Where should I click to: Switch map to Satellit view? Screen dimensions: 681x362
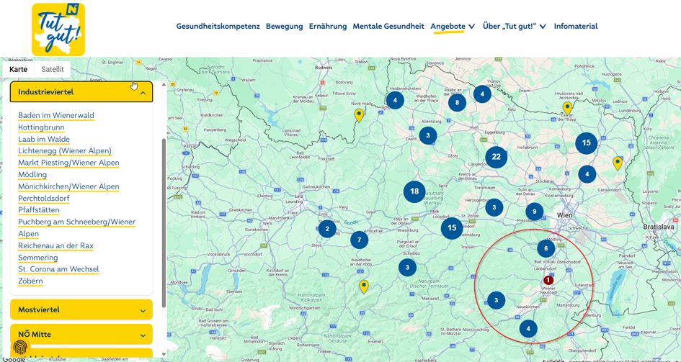click(53, 69)
